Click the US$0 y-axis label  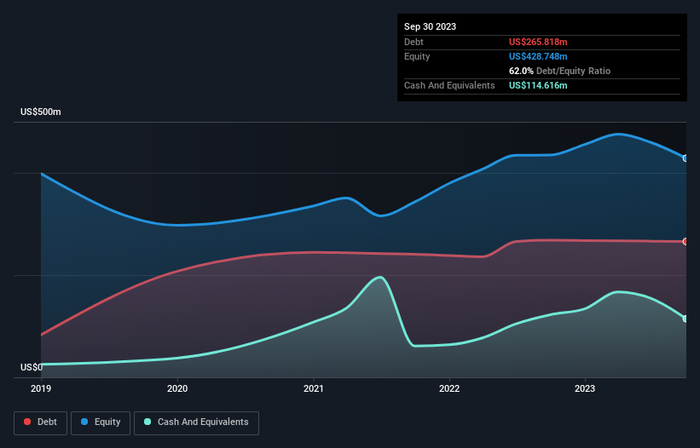tap(32, 367)
